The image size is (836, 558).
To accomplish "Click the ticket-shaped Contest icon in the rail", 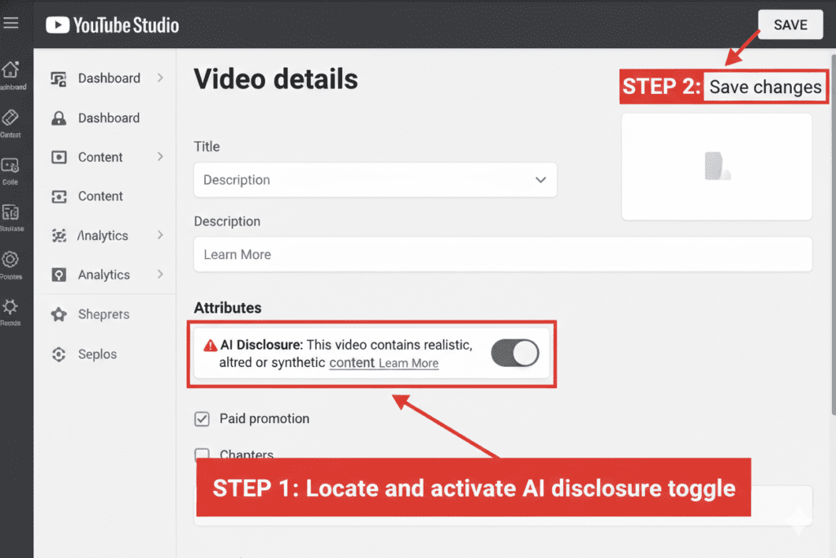I will [10, 118].
